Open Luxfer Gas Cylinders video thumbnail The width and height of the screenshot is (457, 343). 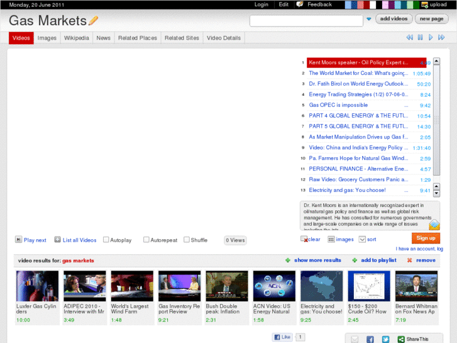point(37,286)
